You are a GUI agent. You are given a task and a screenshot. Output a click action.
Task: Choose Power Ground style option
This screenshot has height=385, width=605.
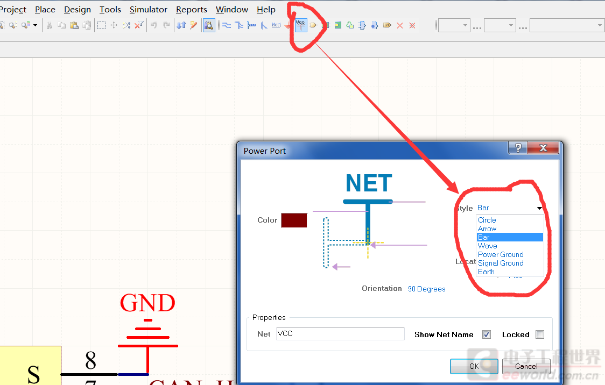[501, 254]
